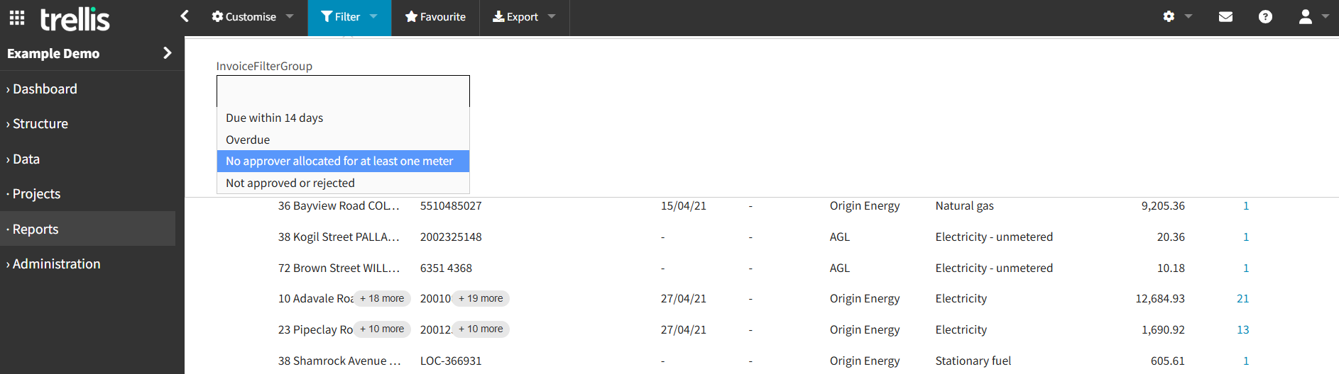Click the back chevron arrow icon
Viewport: 1339px width, 374px height.
pos(185,16)
